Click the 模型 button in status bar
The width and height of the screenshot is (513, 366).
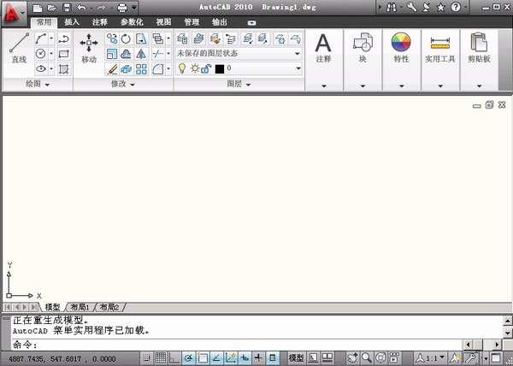297,357
